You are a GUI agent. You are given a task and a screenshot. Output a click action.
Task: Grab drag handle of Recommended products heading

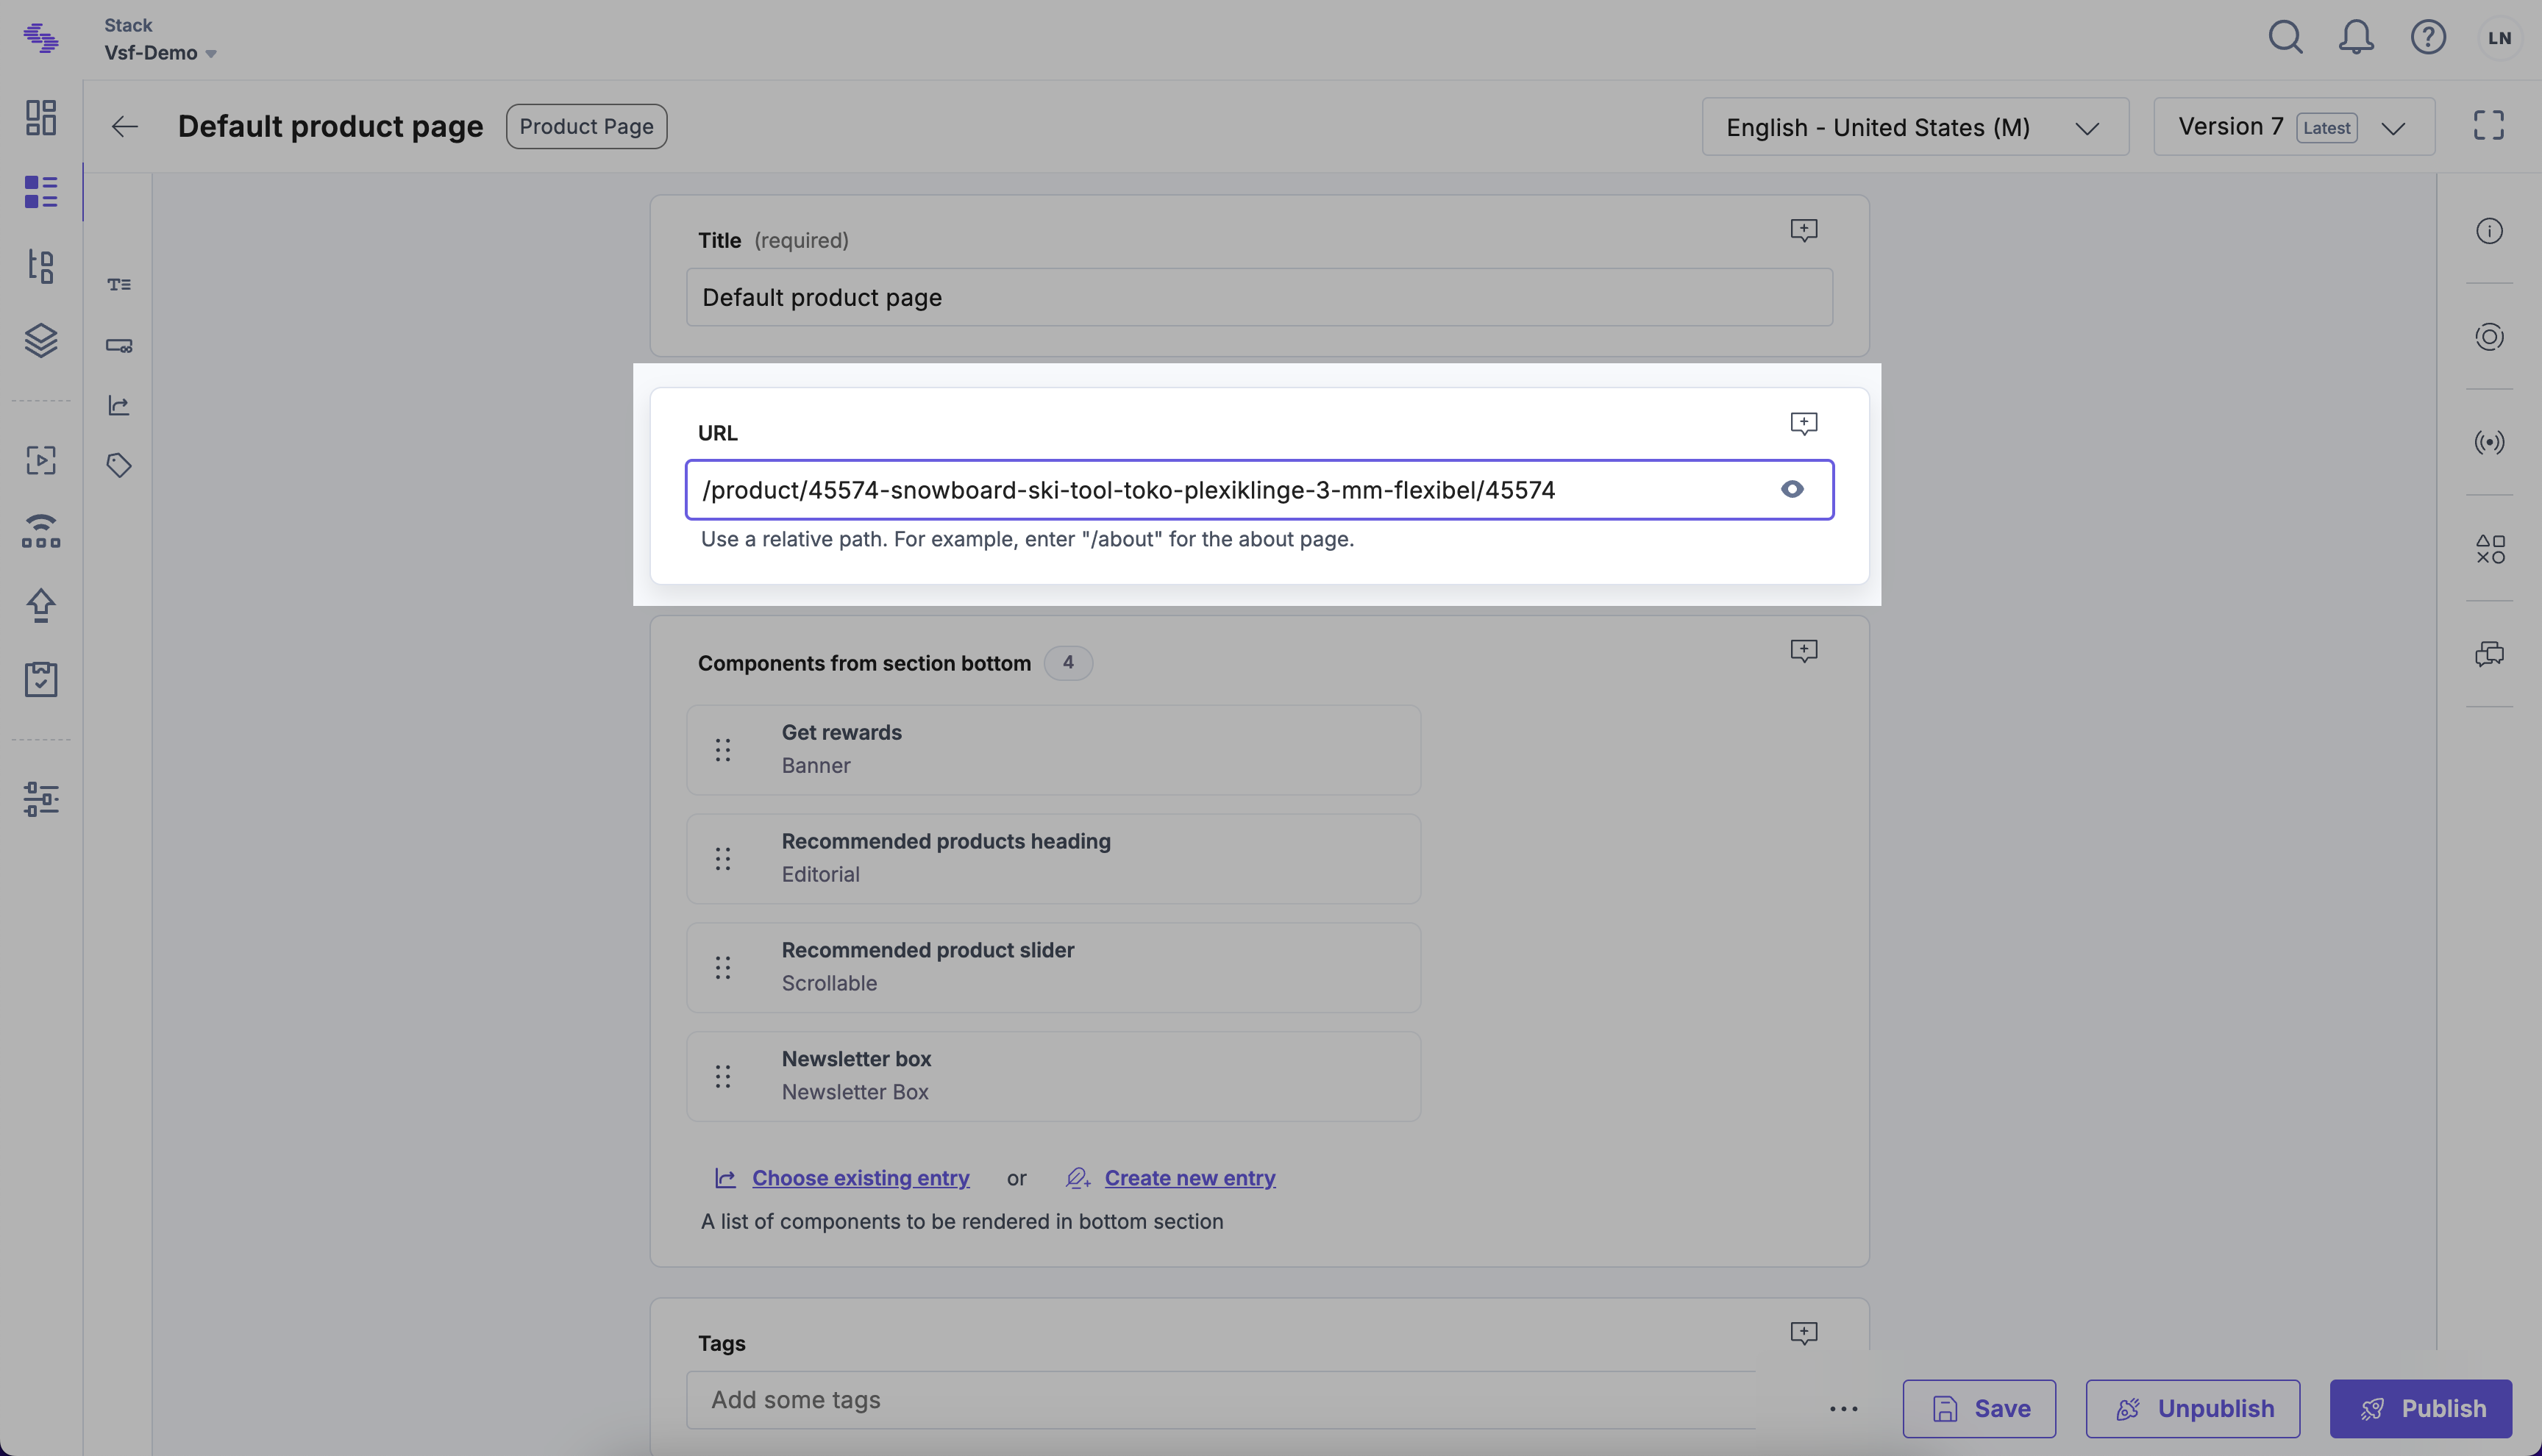723,859
